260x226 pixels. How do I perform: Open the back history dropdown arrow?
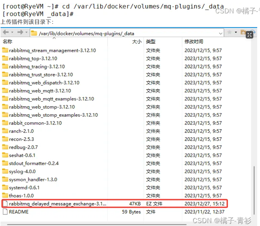click(12, 33)
